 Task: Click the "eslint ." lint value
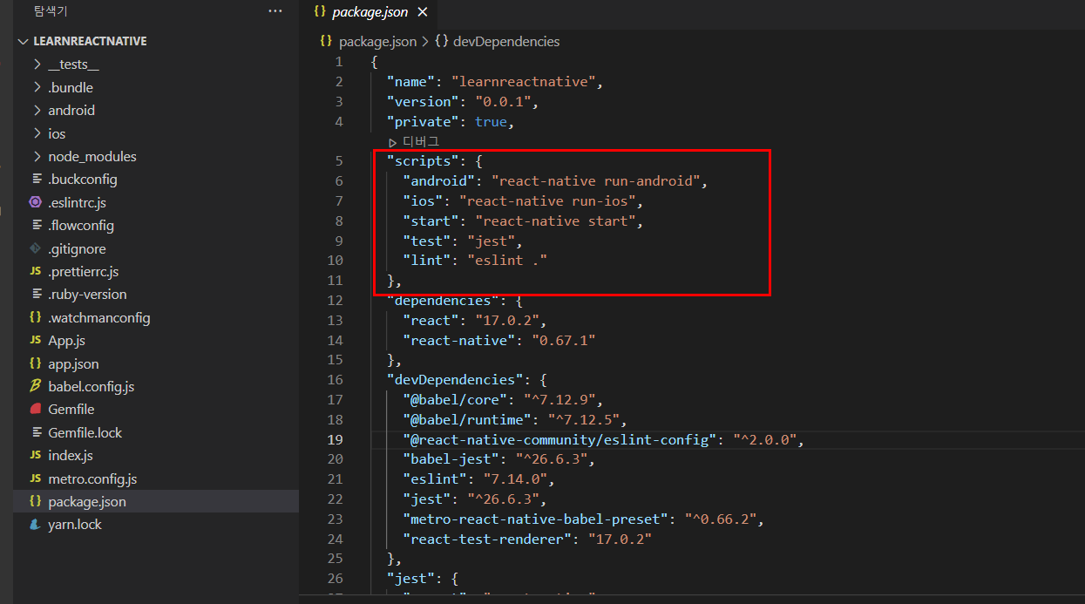(508, 261)
